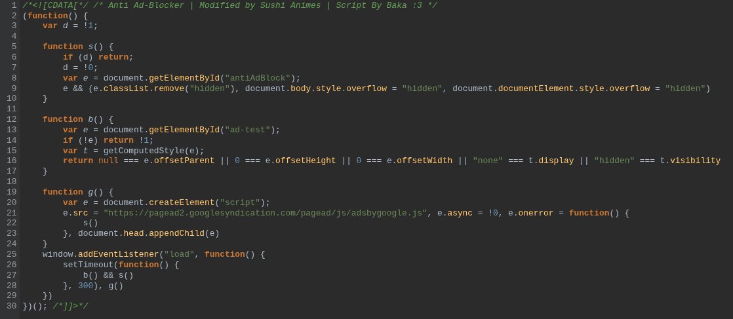Click the body property on line 9
This screenshot has width=733, height=319.
300,88
